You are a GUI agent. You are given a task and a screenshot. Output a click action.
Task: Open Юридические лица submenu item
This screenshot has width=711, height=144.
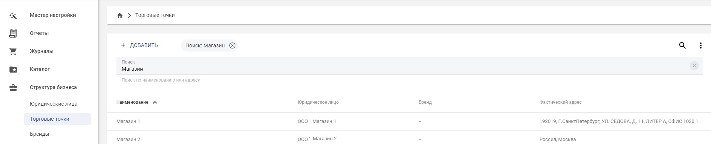(x=54, y=104)
